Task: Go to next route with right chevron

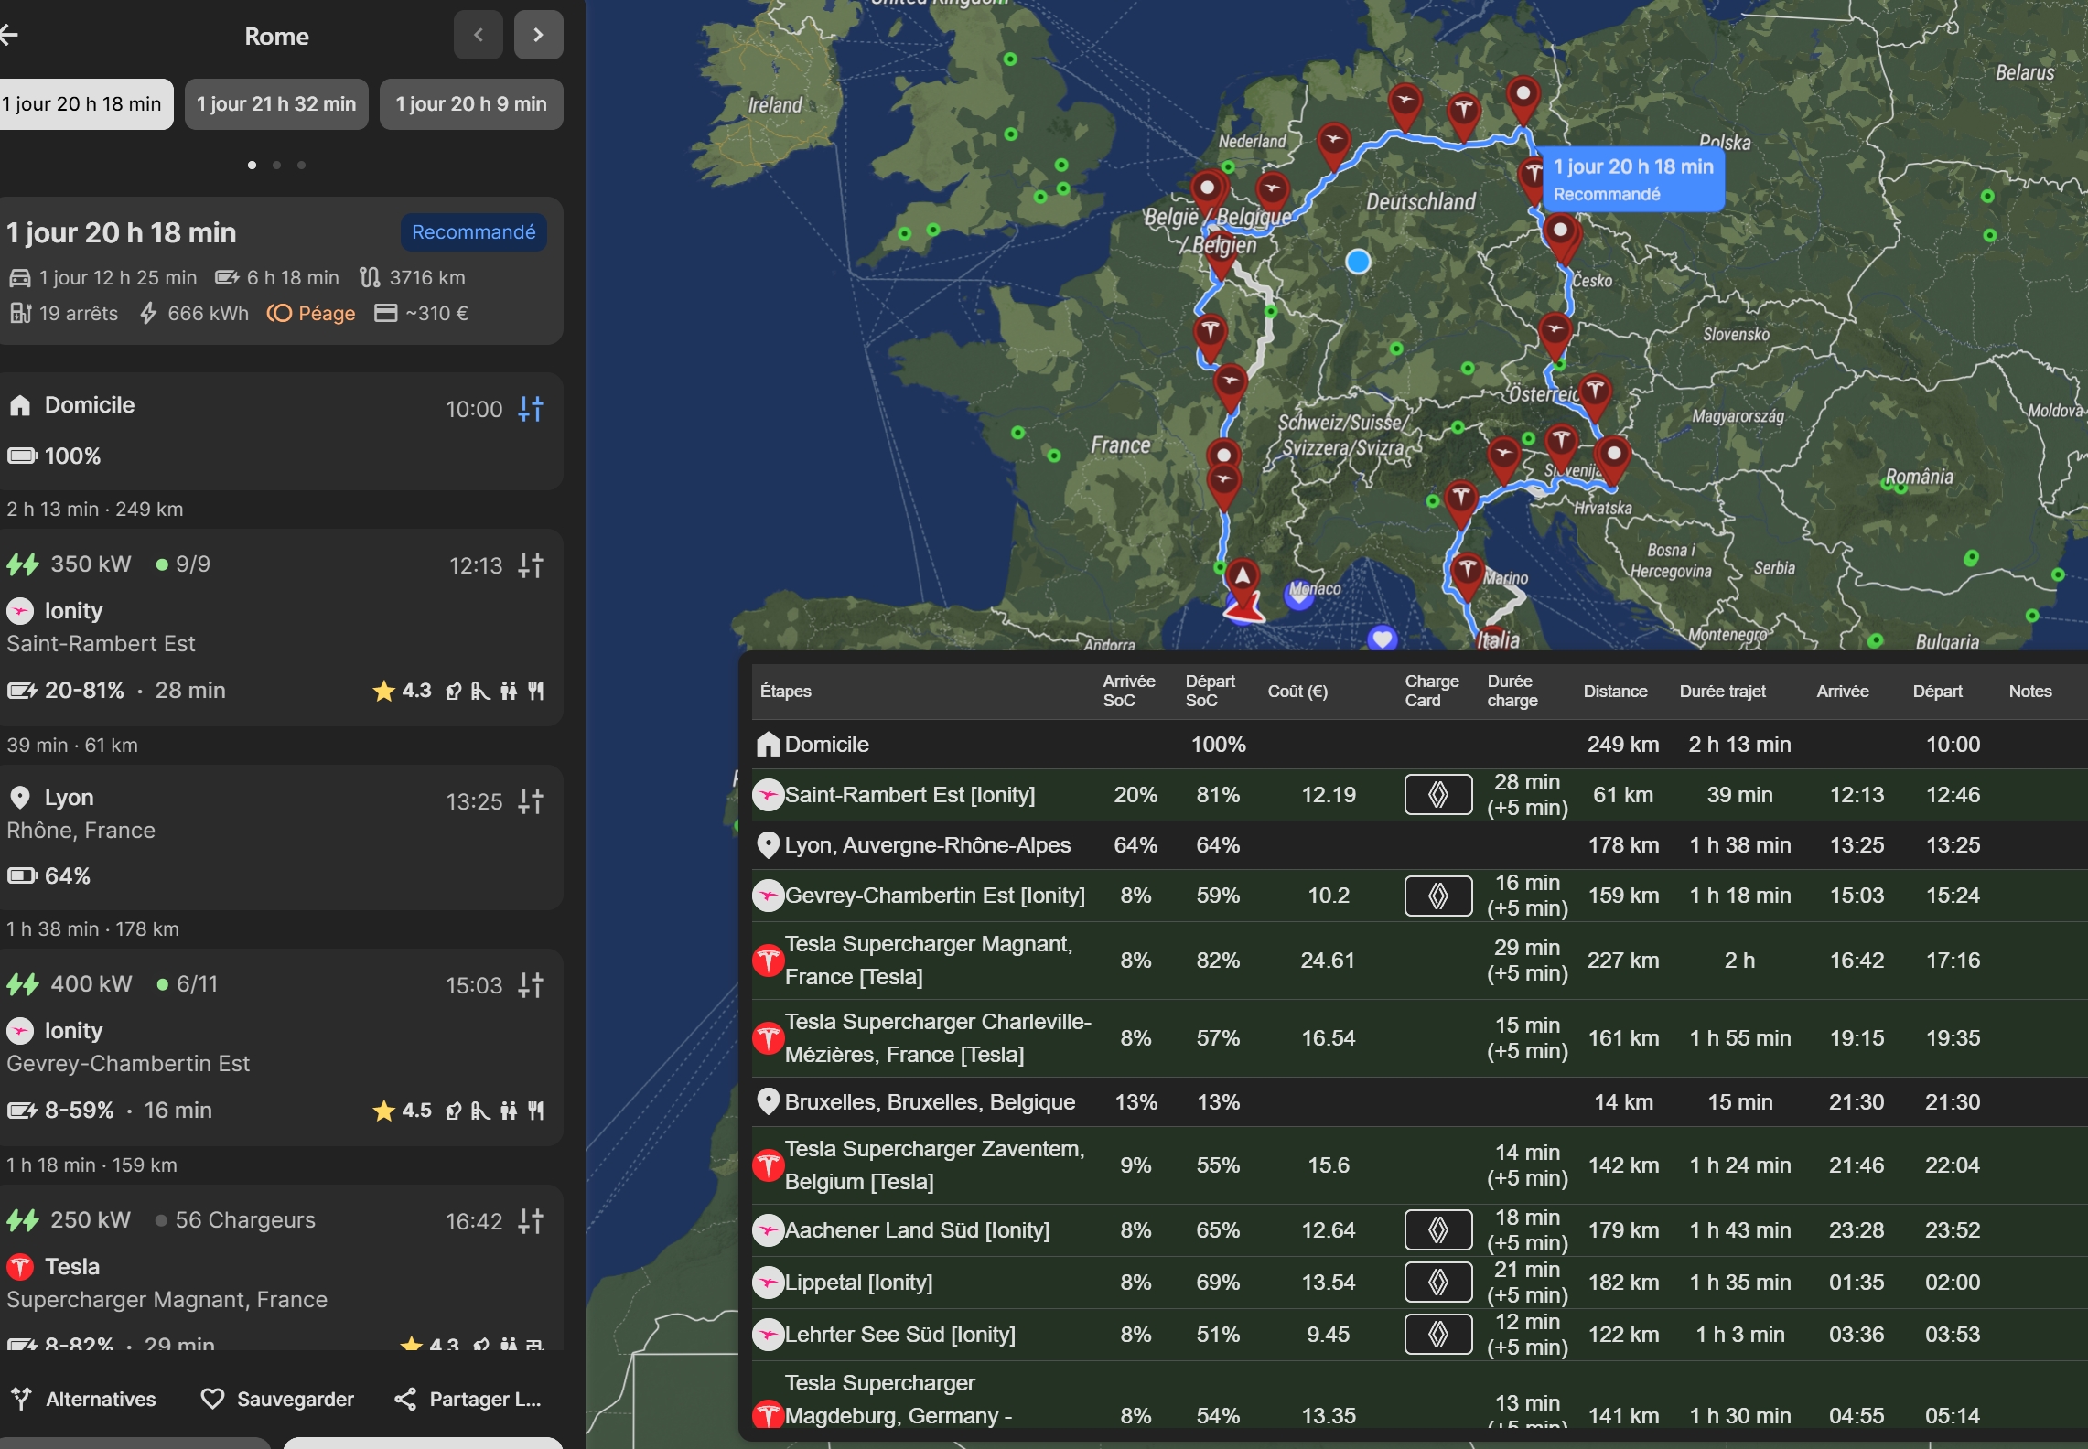Action: [x=538, y=36]
